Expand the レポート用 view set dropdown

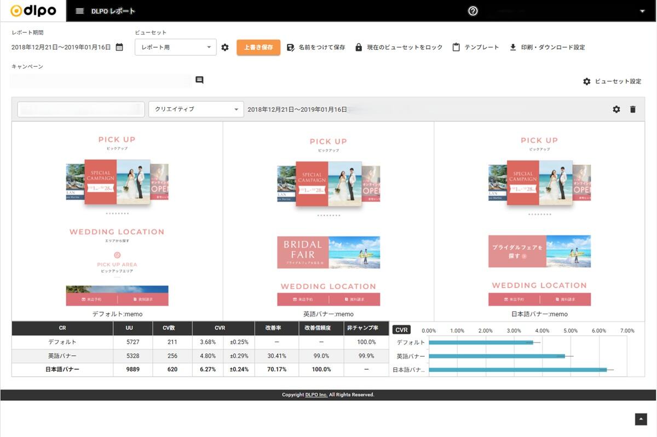tap(175, 48)
